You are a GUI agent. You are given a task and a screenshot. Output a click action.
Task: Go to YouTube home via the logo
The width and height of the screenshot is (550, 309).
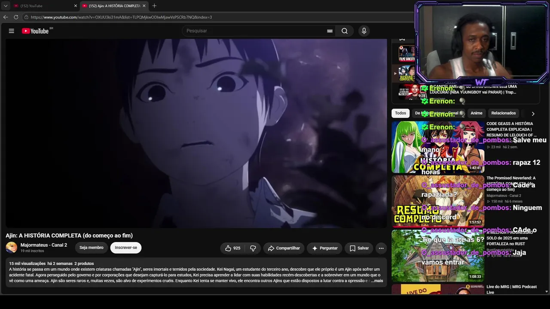(35, 31)
